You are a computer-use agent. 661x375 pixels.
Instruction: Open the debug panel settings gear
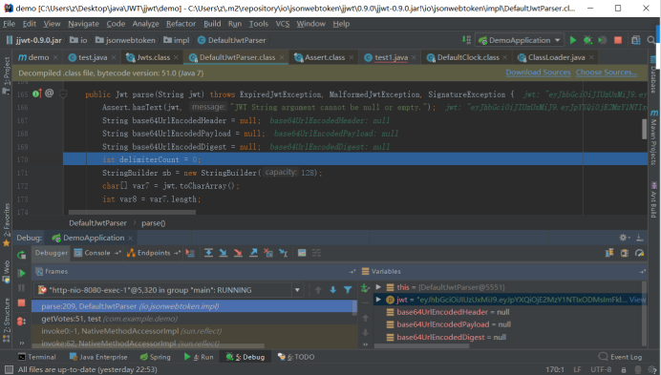[x=624, y=238]
